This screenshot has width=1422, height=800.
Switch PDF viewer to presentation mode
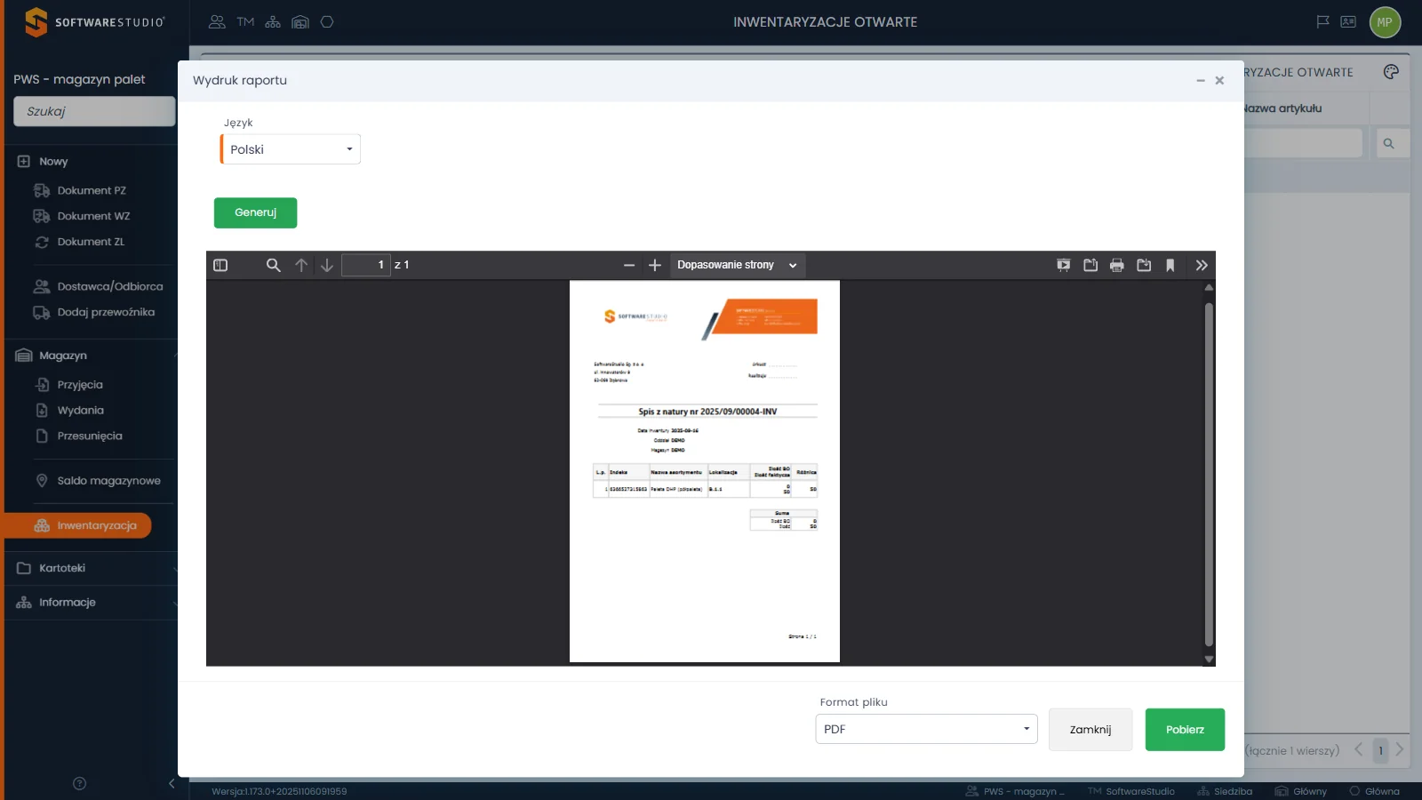1063,265
